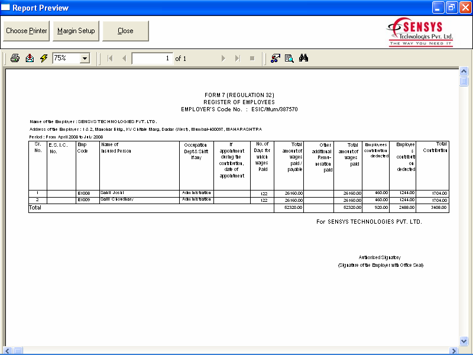Screen dimensions: 473x355
Task: Click the page number input field
Action: click(153, 58)
